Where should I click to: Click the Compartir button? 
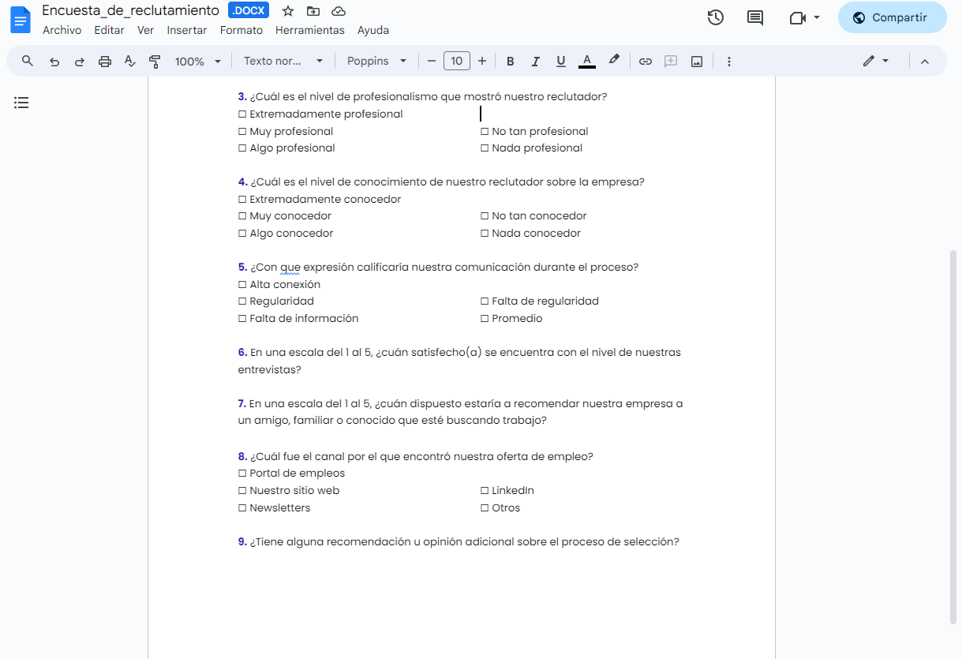point(892,17)
